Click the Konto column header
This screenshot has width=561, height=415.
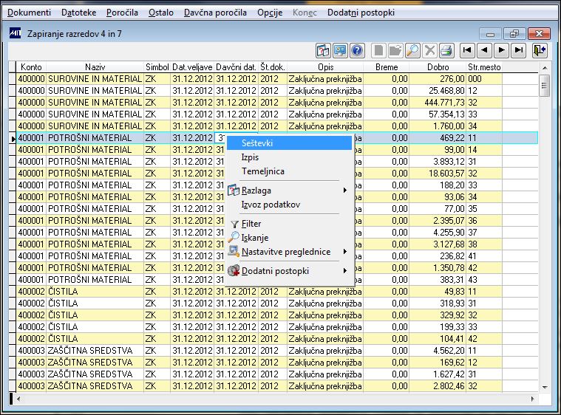point(31,67)
